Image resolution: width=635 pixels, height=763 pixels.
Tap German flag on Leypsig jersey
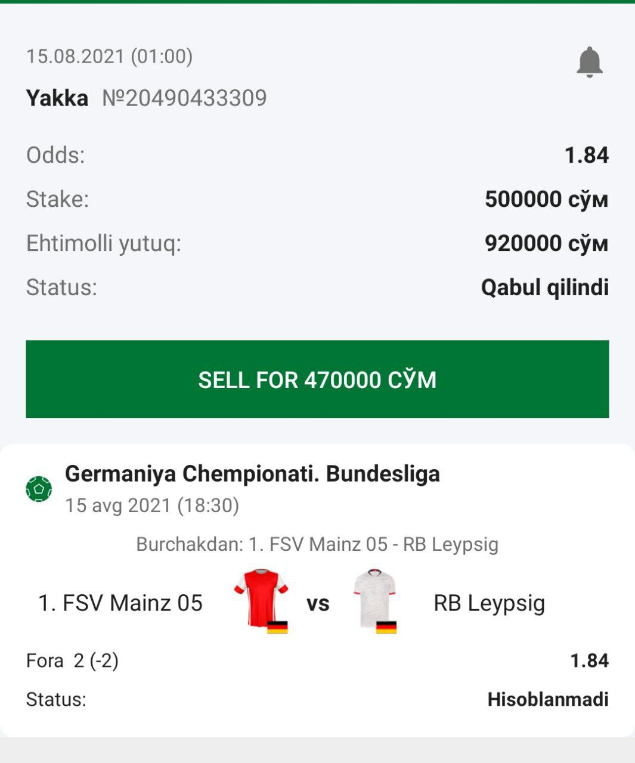(386, 626)
